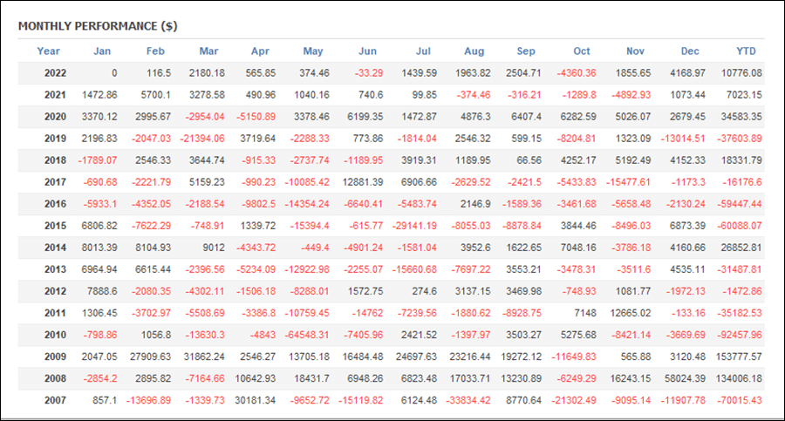785x421 pixels.
Task: Select the 2007 Apr value 30181.34
Action: [256, 400]
